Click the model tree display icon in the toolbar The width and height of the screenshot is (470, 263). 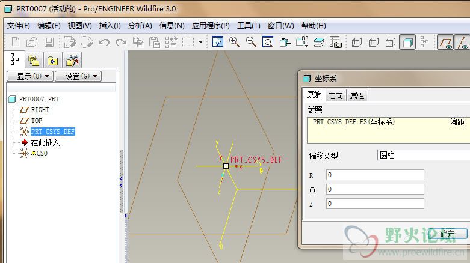(x=424, y=42)
